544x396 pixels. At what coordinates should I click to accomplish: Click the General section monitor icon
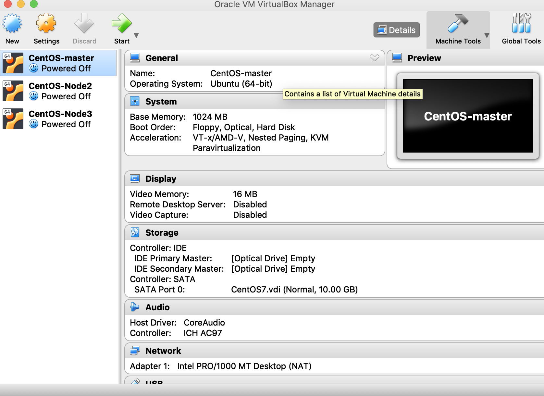click(135, 58)
